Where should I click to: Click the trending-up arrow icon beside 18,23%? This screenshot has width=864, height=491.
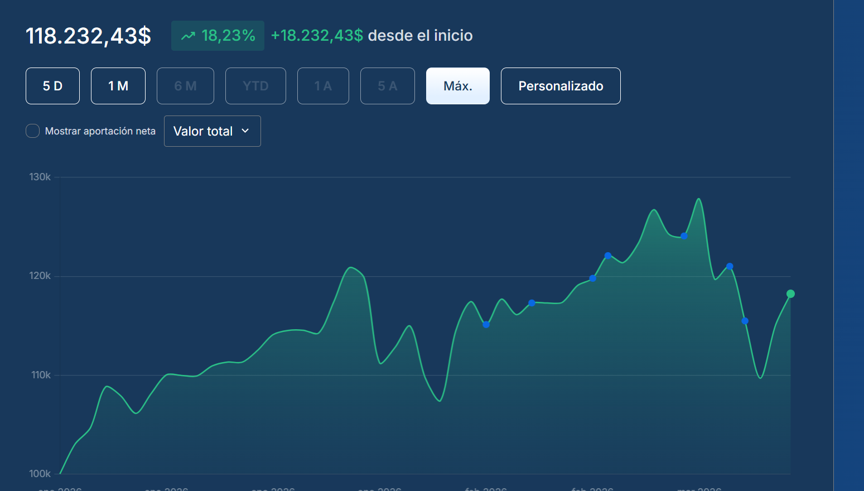(x=188, y=36)
